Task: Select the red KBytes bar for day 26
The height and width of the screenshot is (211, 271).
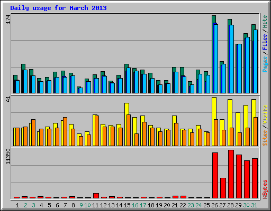Action: point(215,176)
